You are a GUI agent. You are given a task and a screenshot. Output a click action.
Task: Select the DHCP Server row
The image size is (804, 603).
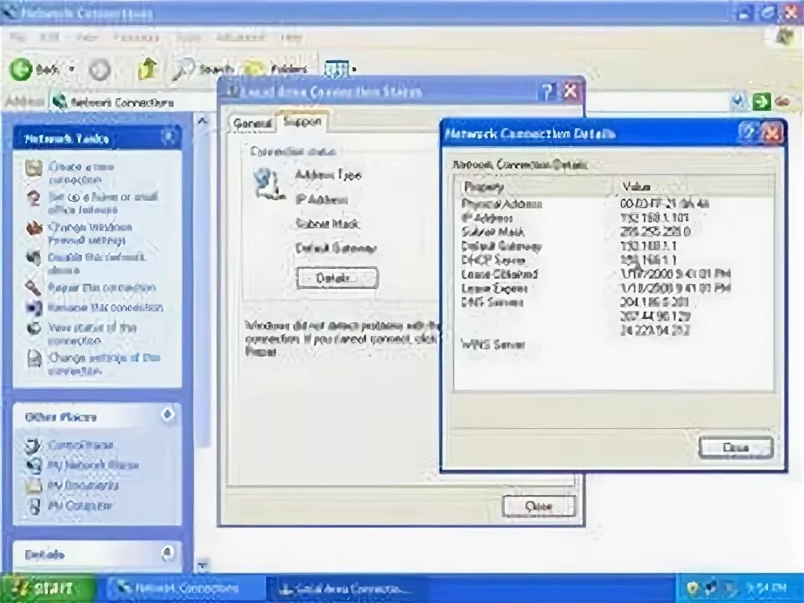(613, 260)
